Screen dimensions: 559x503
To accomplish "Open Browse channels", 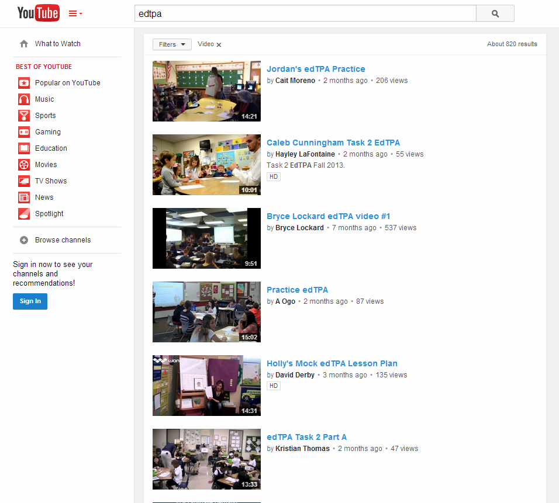I will point(63,240).
